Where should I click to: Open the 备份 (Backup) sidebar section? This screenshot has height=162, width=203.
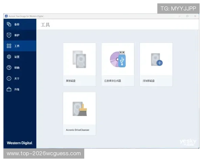20,24
